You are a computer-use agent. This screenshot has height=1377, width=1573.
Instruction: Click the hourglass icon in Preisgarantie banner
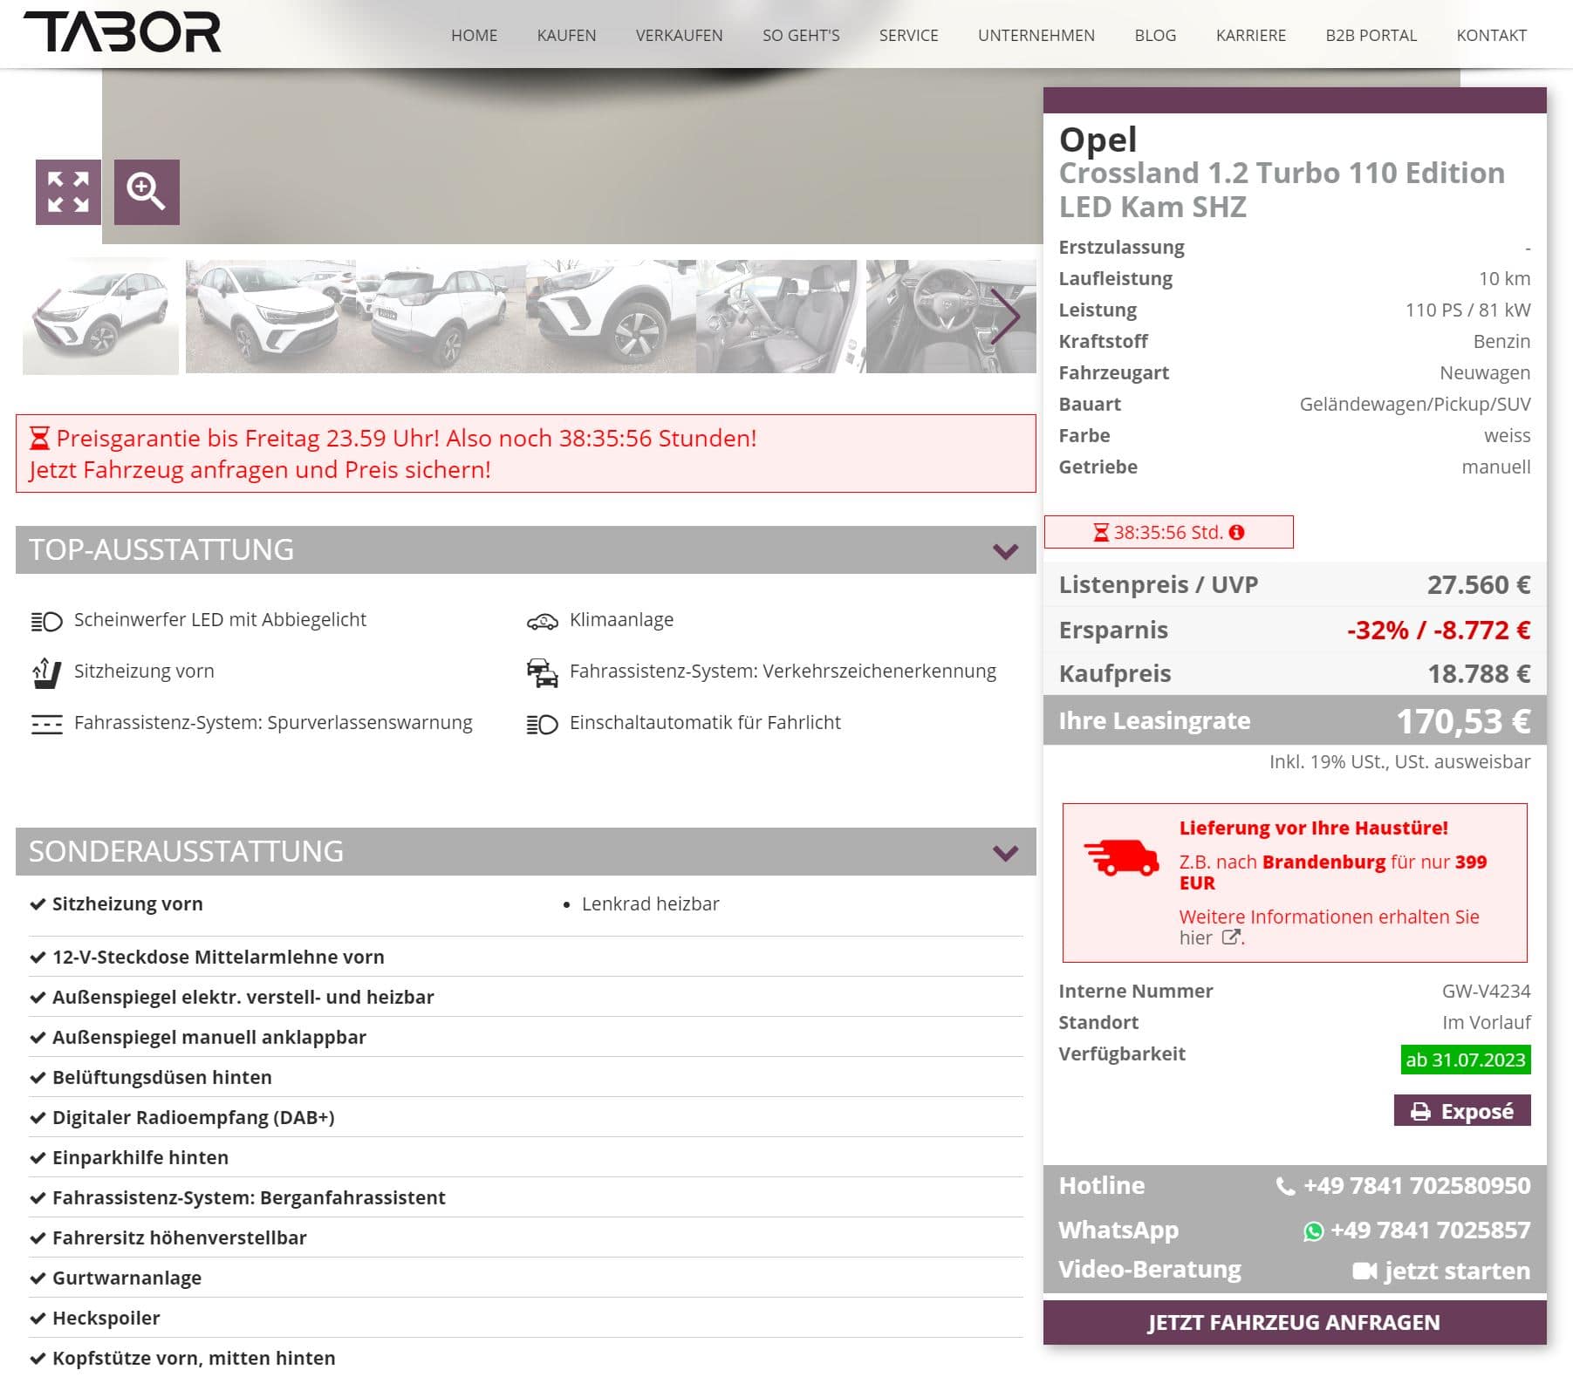point(40,438)
